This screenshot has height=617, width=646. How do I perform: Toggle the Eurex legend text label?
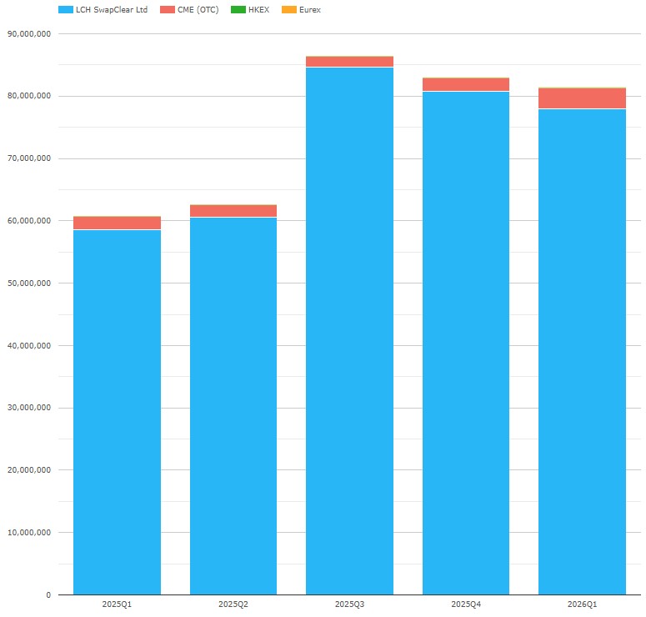click(309, 10)
